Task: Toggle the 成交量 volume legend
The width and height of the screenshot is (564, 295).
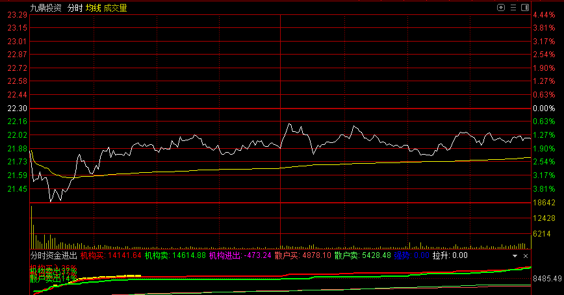Action: pyautogui.click(x=116, y=8)
